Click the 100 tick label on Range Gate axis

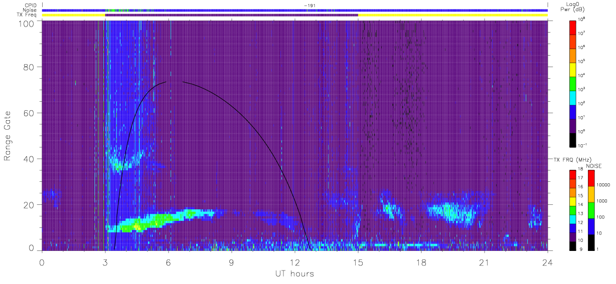coord(28,23)
